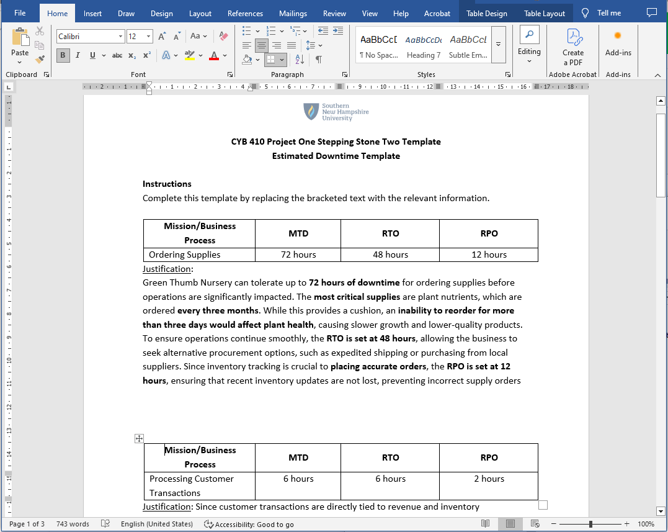
Task: Click the Increase Indent icon
Action: pos(338,30)
